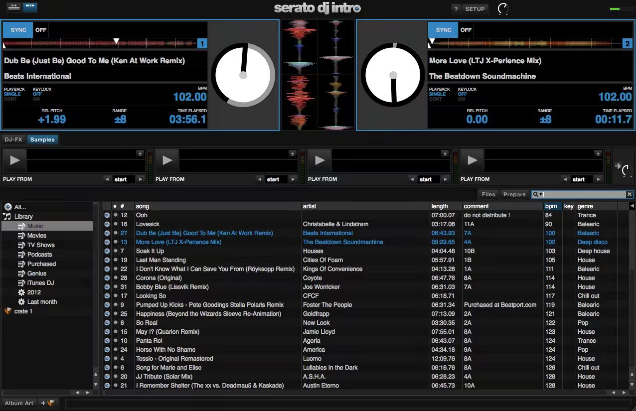Next play-from option for sample slot 4
Image resolution: width=636 pixels, height=411 pixels.
[x=598, y=179]
